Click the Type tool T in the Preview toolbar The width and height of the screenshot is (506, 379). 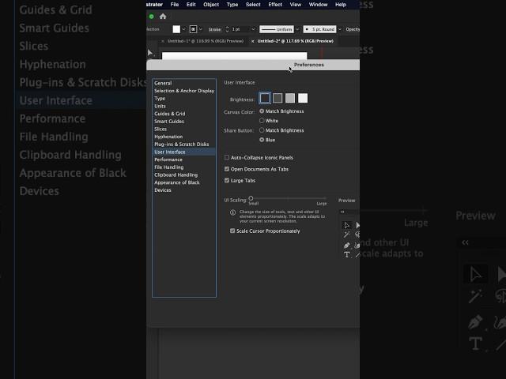click(x=346, y=254)
